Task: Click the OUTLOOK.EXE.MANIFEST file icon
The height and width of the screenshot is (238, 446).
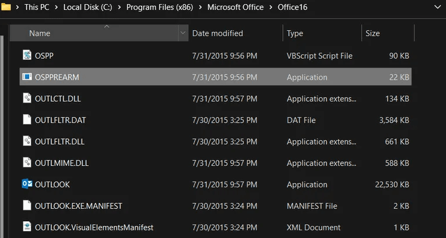Action: [x=27, y=206]
